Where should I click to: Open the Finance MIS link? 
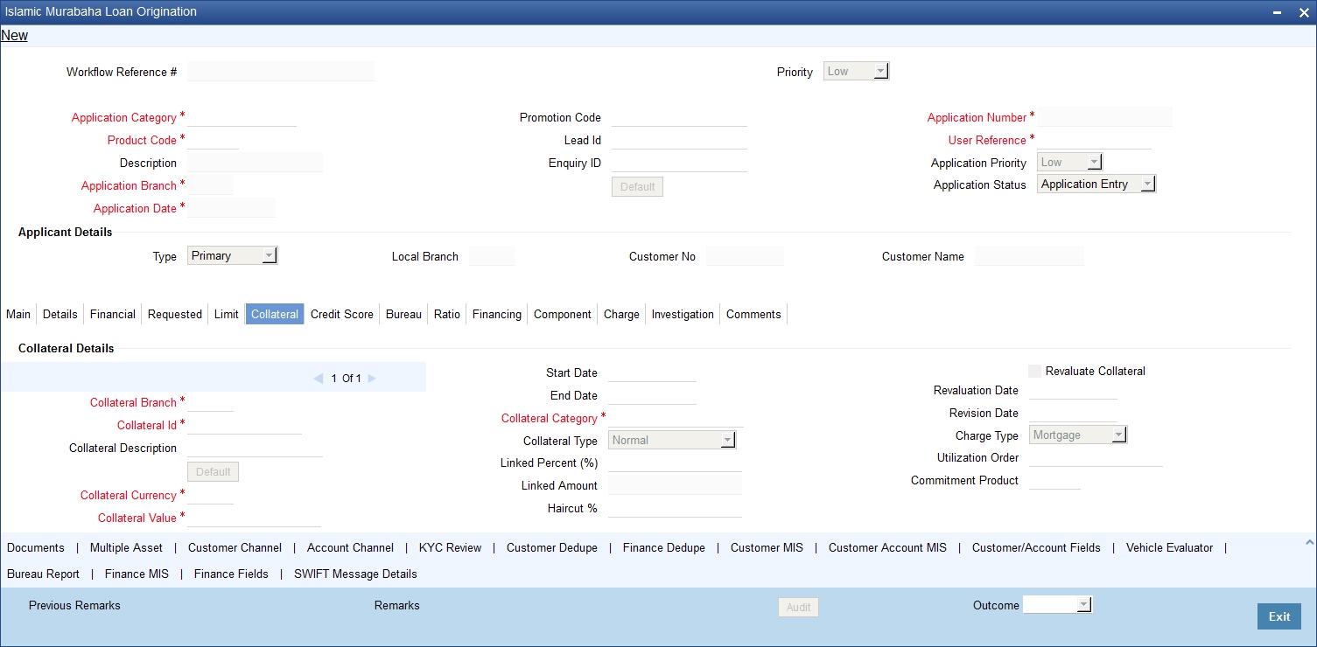tap(137, 574)
